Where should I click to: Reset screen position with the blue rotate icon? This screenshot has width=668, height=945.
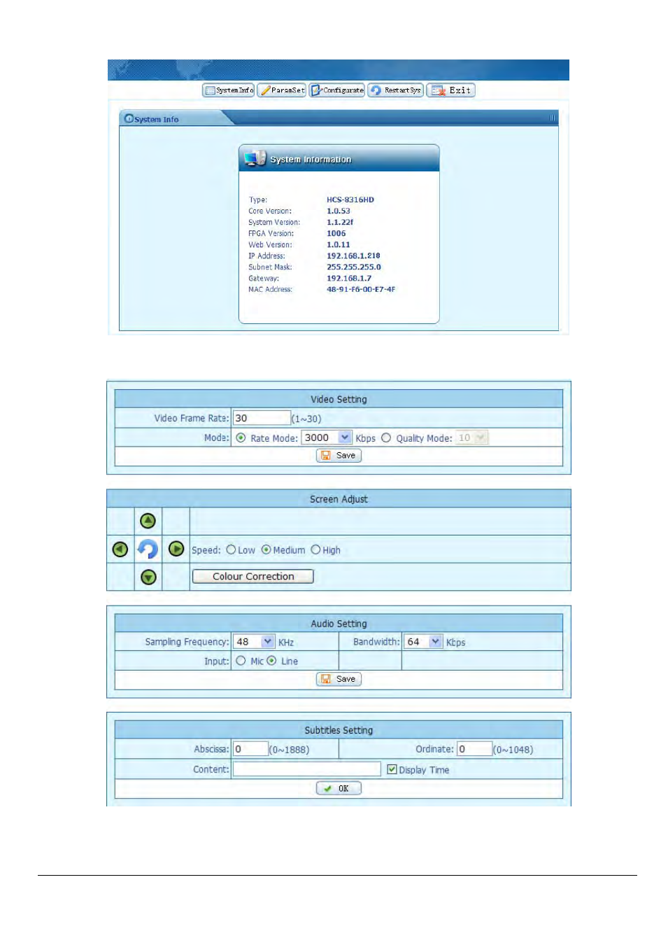click(148, 549)
